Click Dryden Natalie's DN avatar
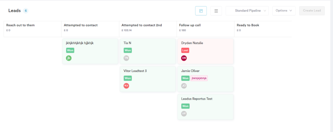 184,58
